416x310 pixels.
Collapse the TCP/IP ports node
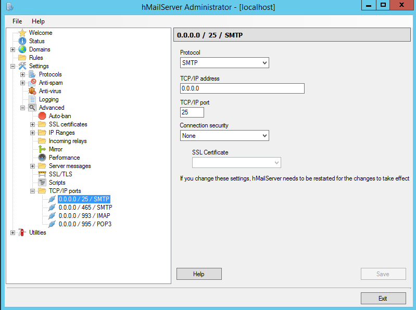point(32,191)
